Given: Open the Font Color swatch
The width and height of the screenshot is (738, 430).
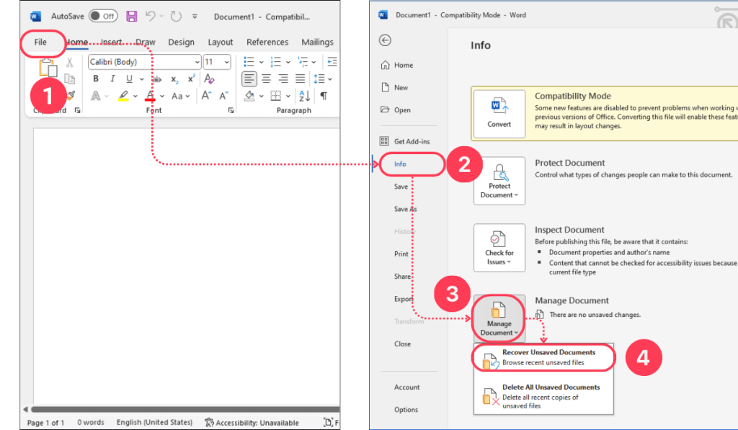Looking at the screenshot, I should [x=149, y=94].
